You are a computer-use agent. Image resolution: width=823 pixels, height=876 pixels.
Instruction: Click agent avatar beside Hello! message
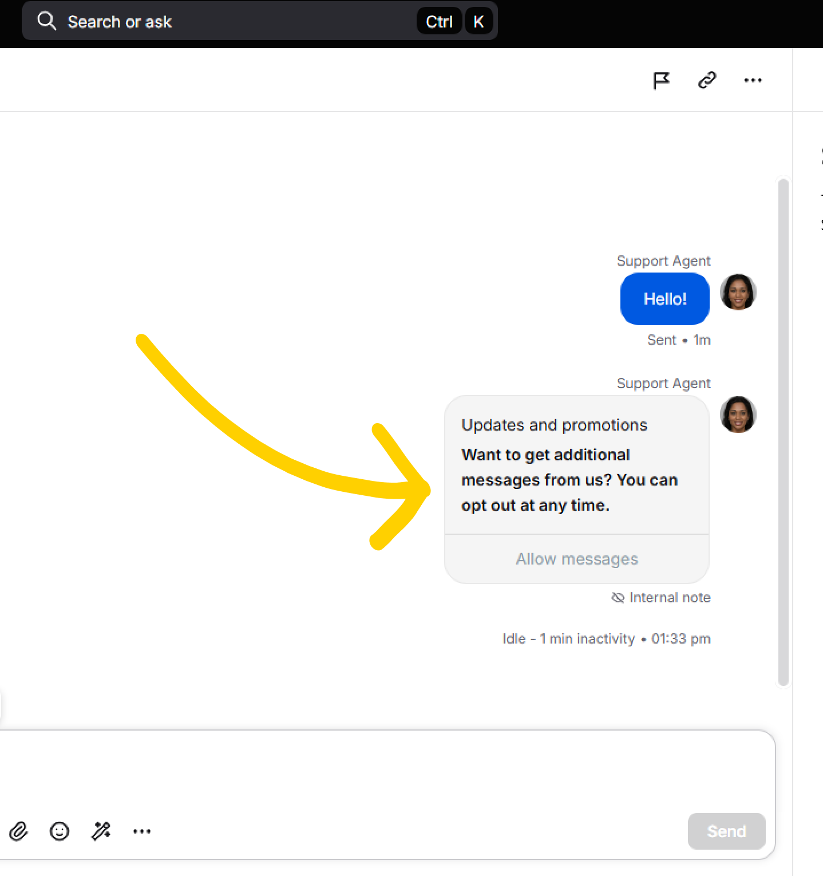738,292
